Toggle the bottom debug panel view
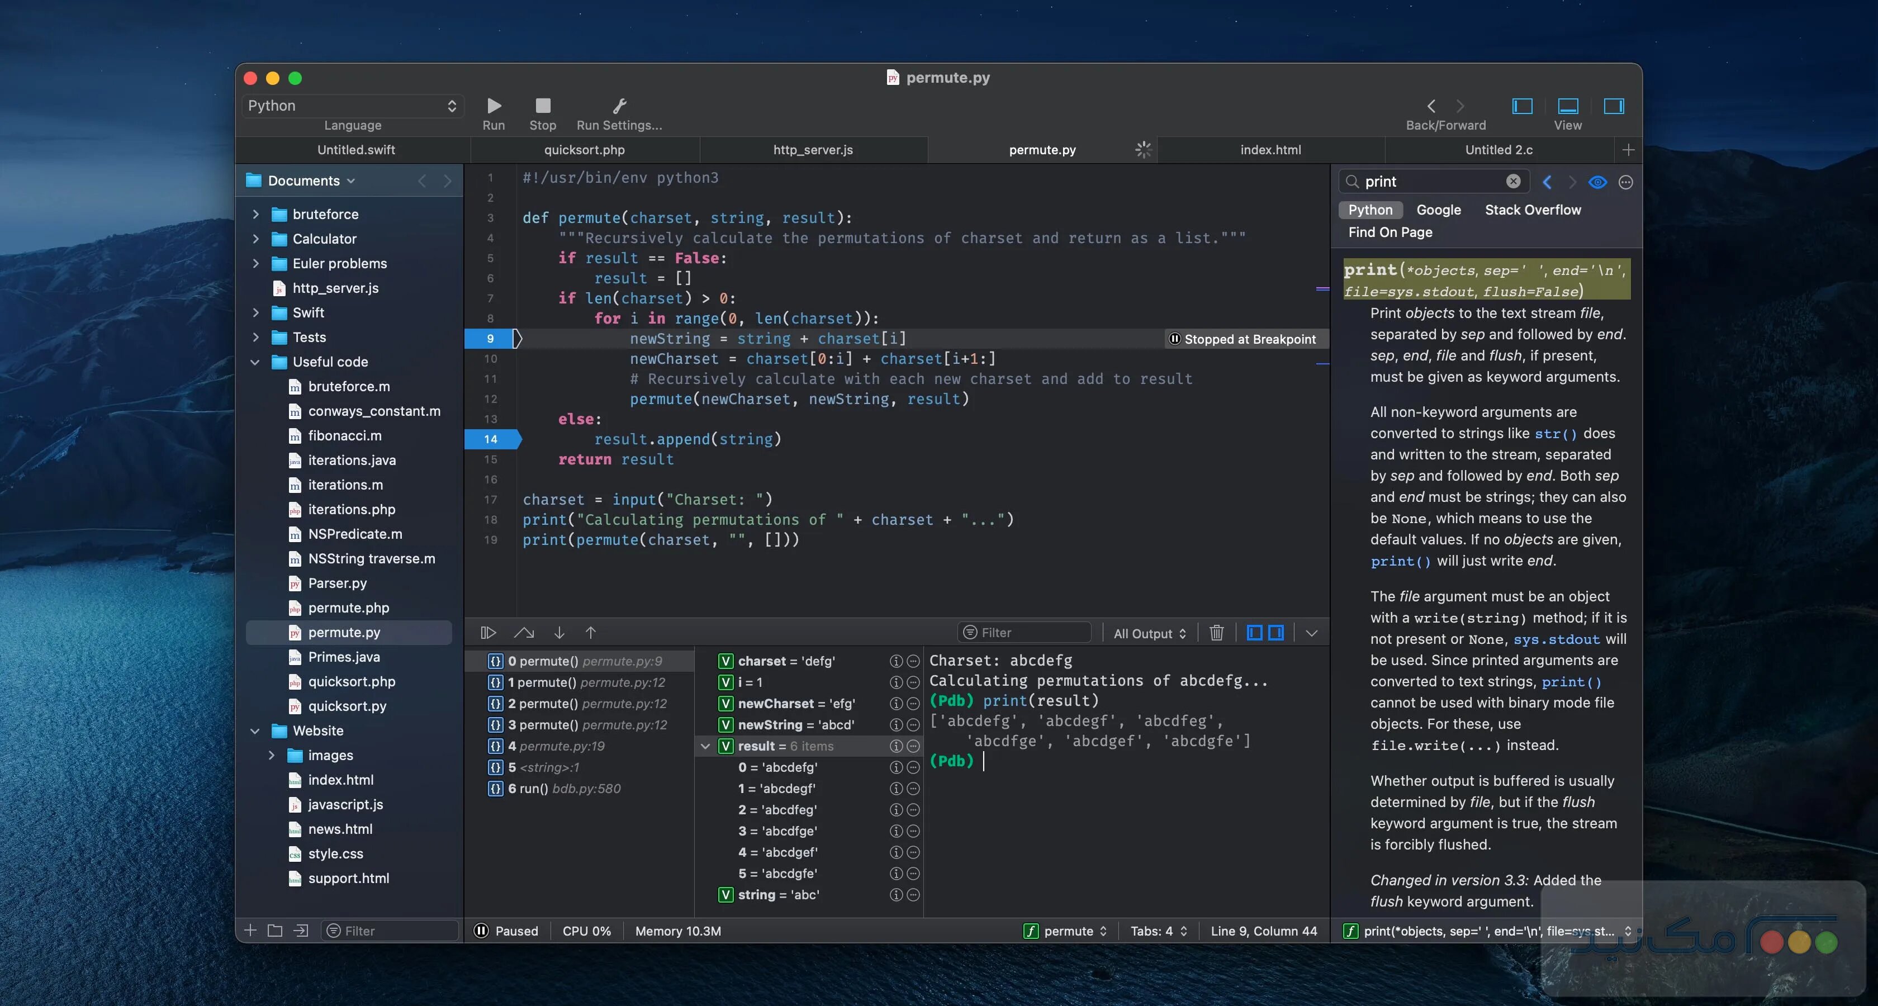Screen dimensions: 1878x1006 coord(1567,106)
